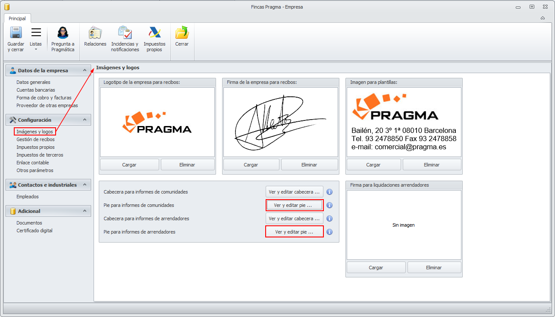Click info icon for Pie de comunidades

(329, 205)
